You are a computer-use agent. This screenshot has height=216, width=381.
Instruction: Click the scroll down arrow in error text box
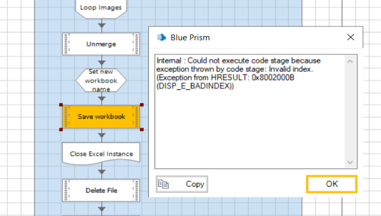[x=350, y=162]
